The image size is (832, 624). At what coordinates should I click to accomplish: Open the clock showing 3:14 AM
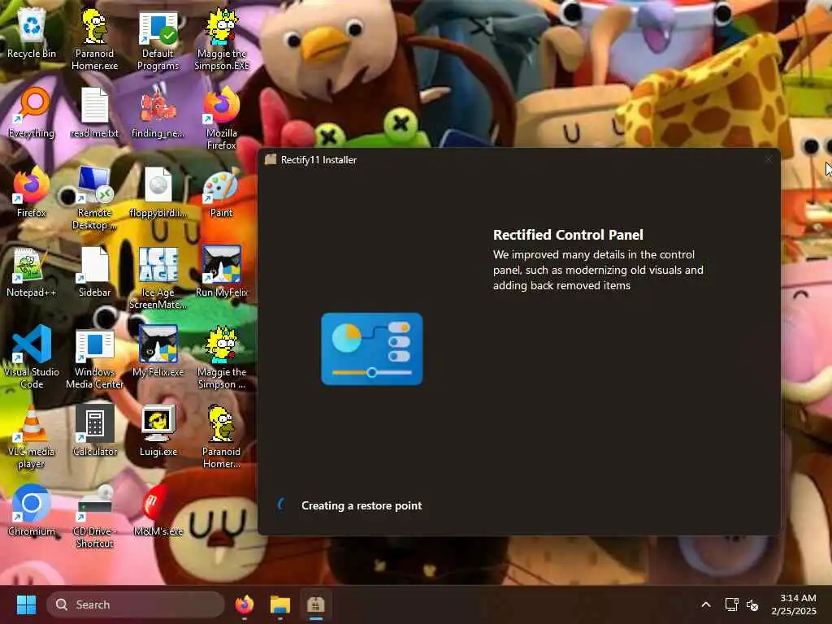click(794, 604)
